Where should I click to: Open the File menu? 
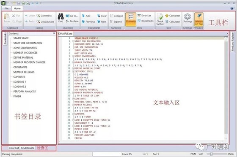pos(6,8)
